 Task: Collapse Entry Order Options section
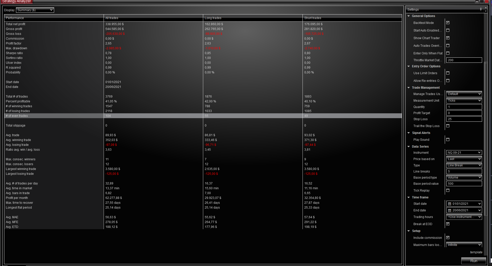coord(409,66)
